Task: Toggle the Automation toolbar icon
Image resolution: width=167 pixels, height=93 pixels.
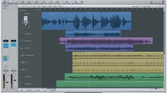Action: pos(29,2)
